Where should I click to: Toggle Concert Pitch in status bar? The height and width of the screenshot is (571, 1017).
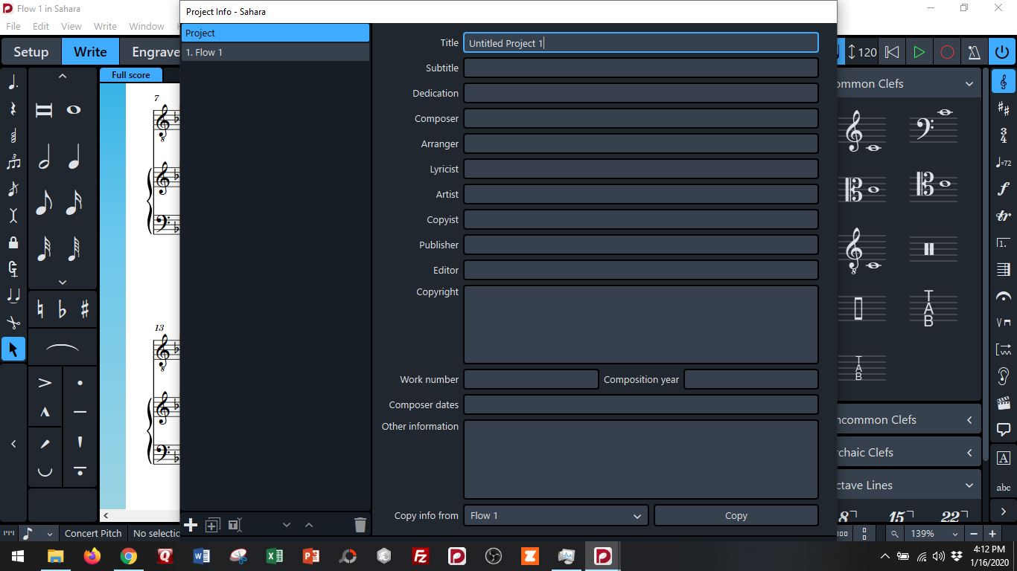click(93, 533)
